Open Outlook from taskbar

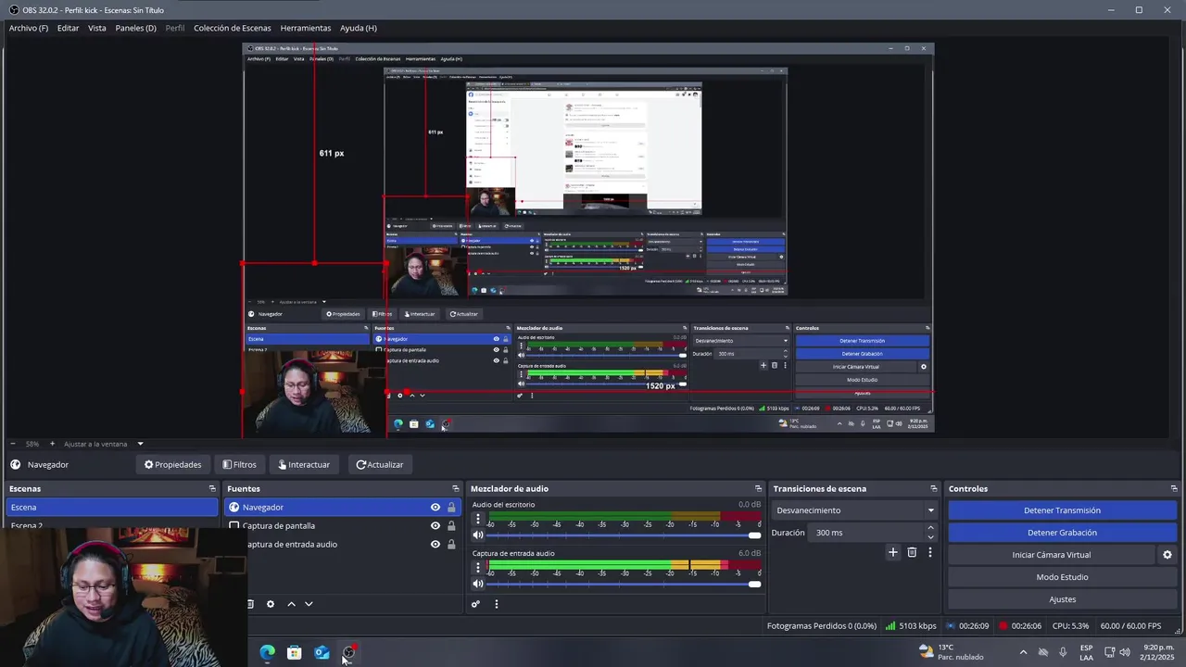tap(322, 652)
